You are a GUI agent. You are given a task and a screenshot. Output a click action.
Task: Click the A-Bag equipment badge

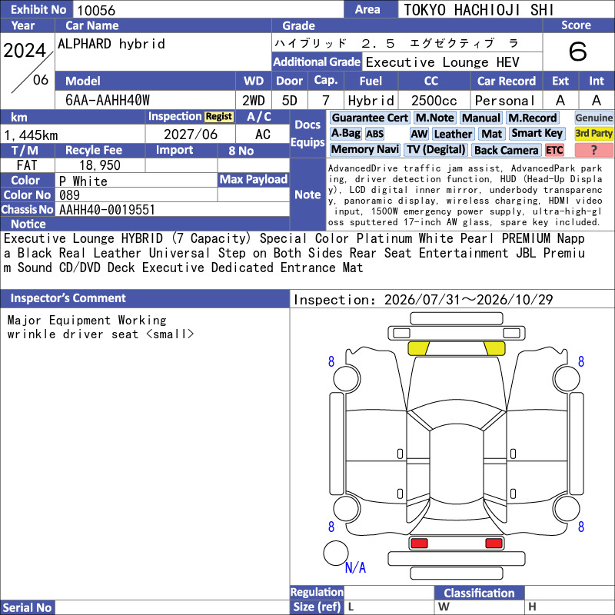(x=345, y=133)
